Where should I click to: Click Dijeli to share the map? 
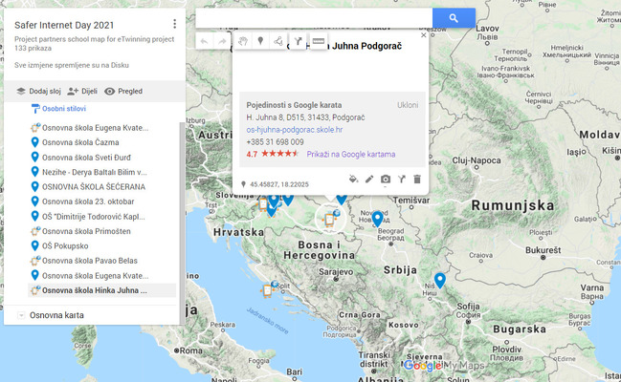[82, 92]
